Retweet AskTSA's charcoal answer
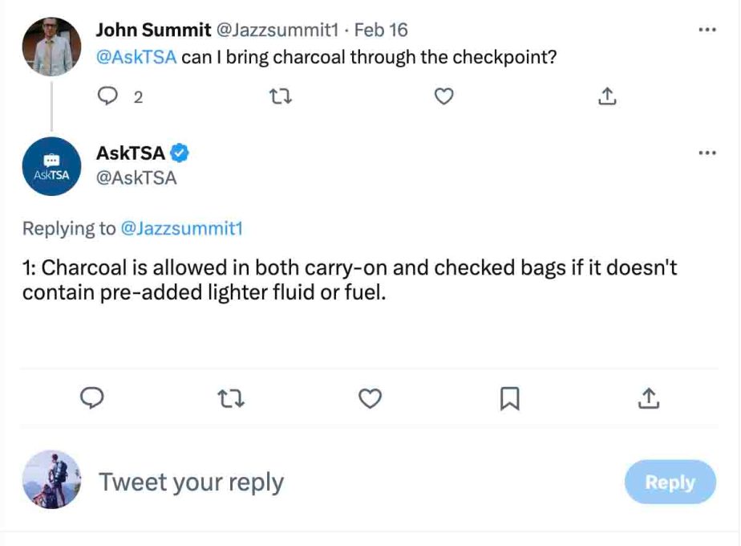This screenshot has height=546, width=741. [231, 398]
